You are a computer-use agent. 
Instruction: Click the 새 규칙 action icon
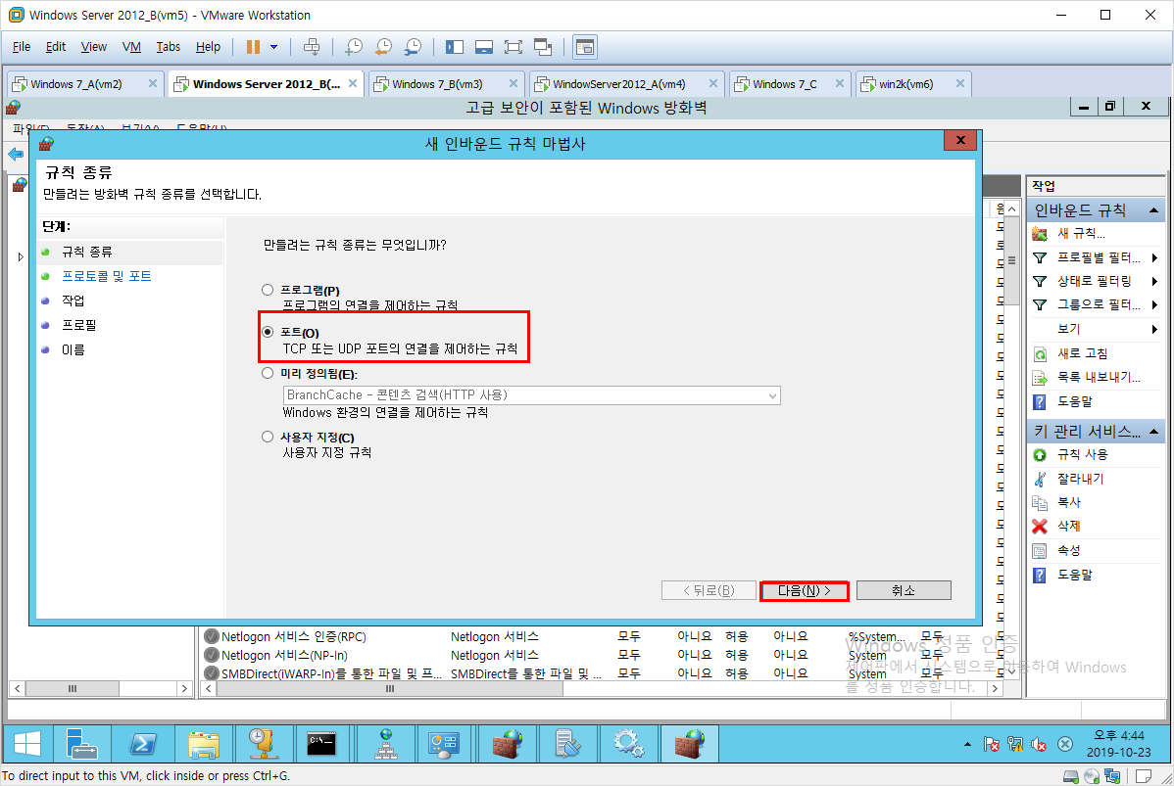click(1040, 234)
